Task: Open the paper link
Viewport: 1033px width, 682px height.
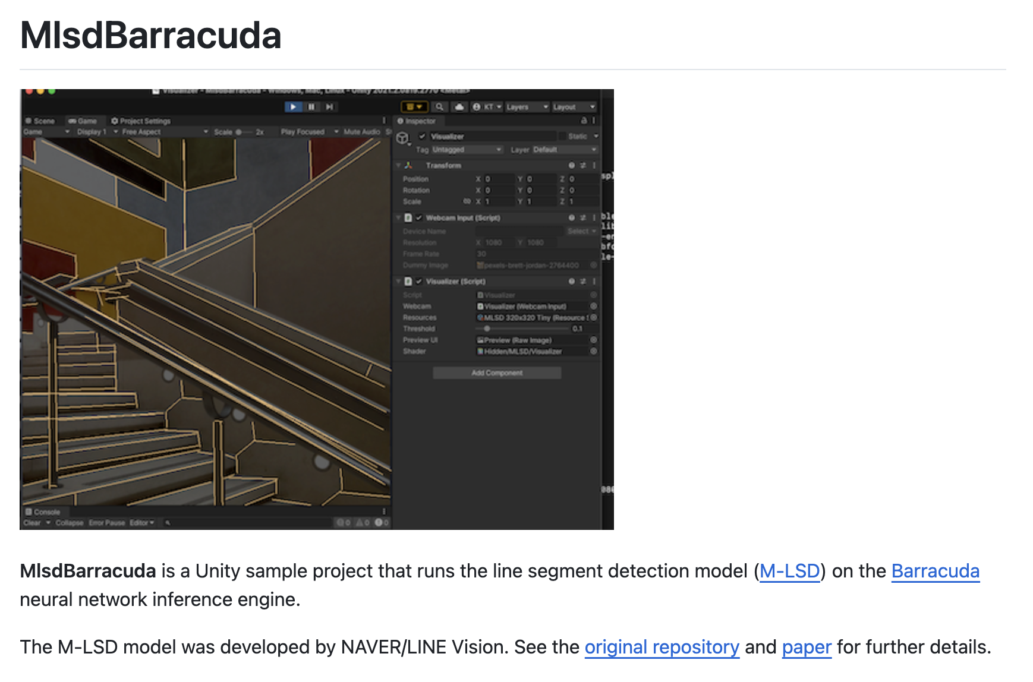Action: tap(807, 647)
